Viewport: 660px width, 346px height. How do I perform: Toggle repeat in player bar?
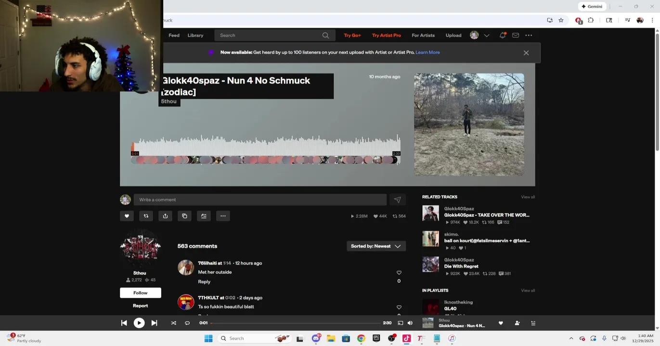(x=187, y=323)
